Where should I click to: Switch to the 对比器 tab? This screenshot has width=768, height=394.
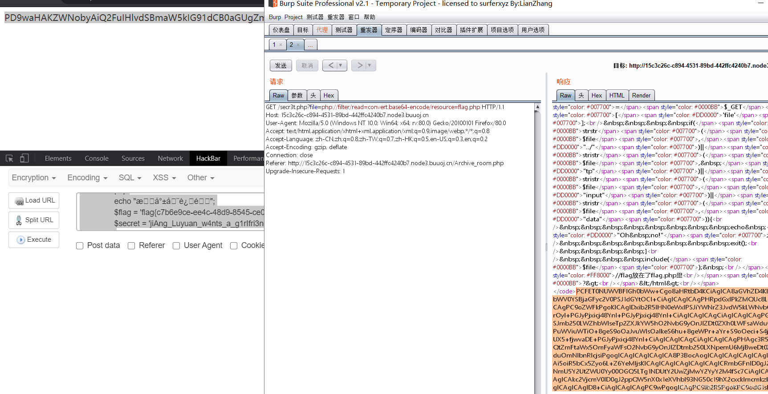444,30
